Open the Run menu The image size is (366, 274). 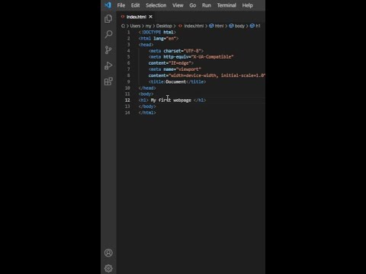(207, 5)
